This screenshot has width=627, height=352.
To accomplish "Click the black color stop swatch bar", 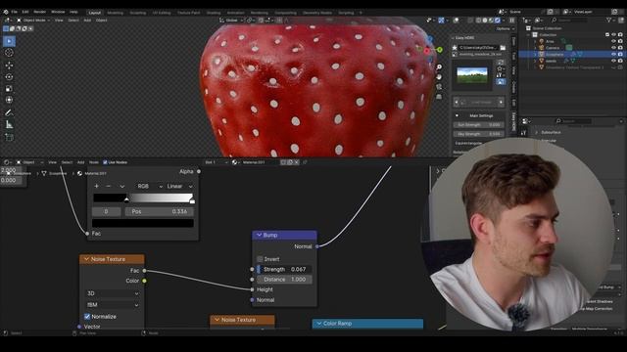I will [143, 223].
